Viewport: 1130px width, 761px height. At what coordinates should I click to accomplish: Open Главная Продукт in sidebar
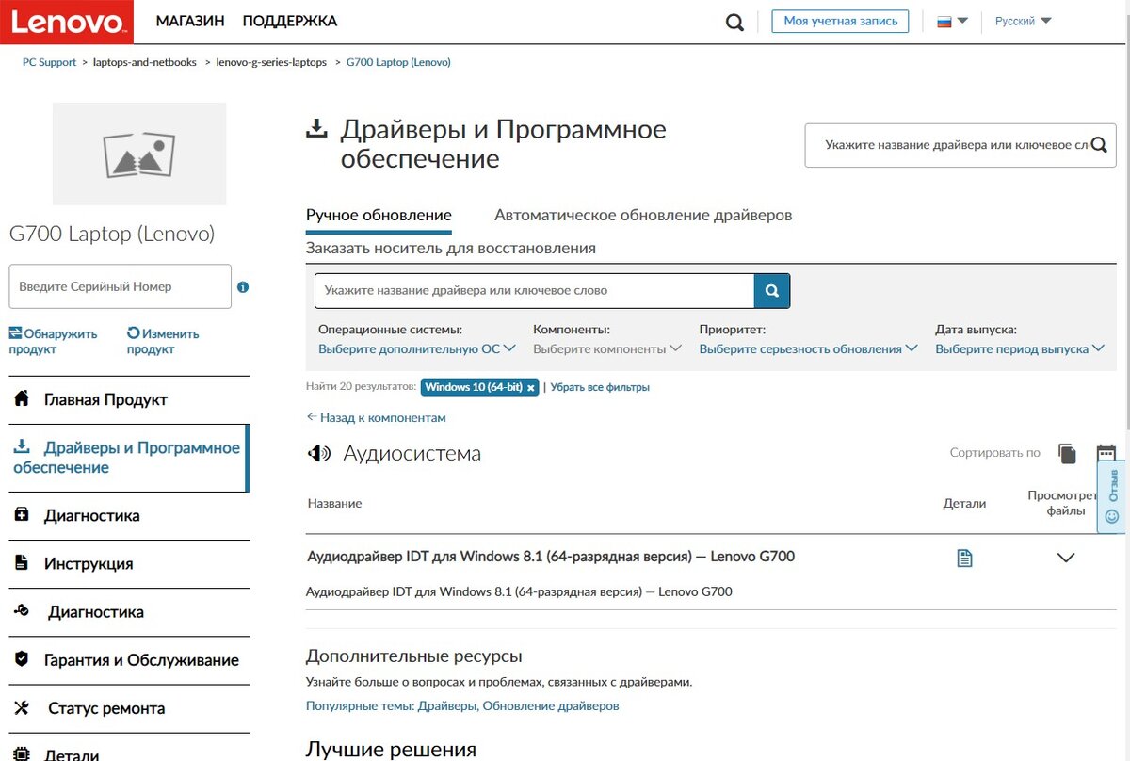pyautogui.click(x=129, y=399)
